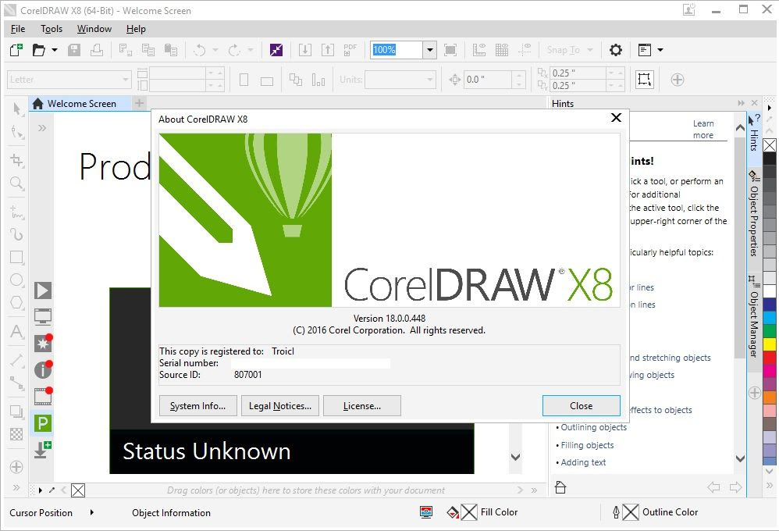Open Options with the gear icon
Viewport: 779px width, 531px height.
[x=616, y=50]
